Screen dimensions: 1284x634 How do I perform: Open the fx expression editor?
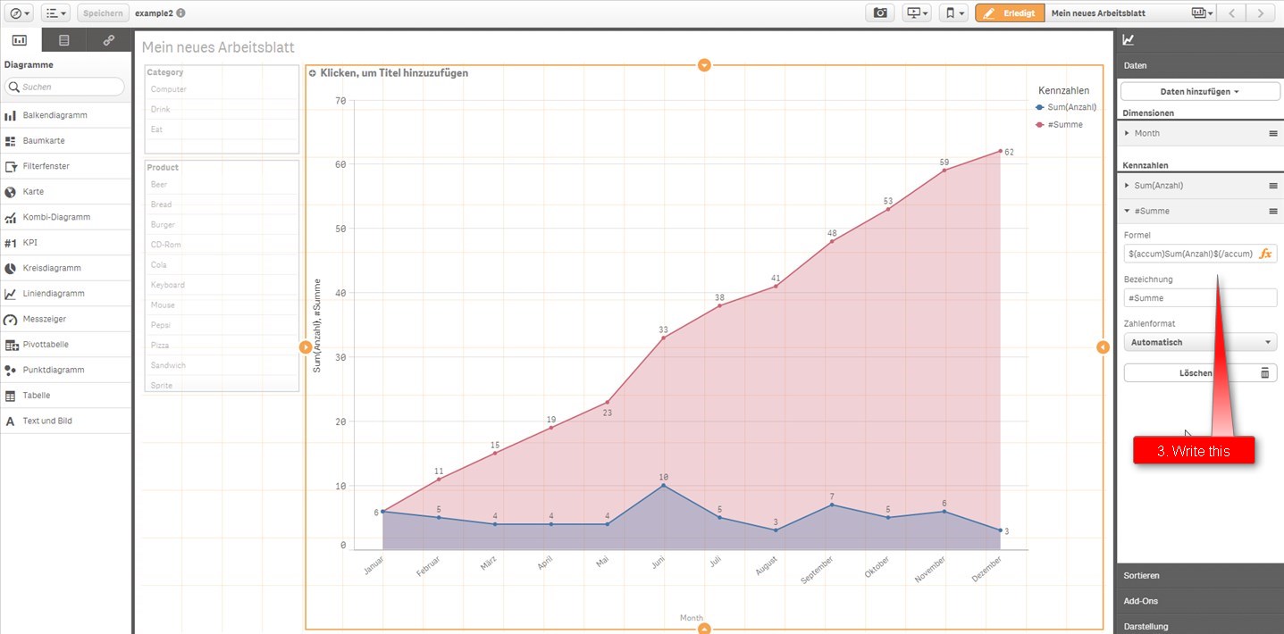[x=1266, y=254]
